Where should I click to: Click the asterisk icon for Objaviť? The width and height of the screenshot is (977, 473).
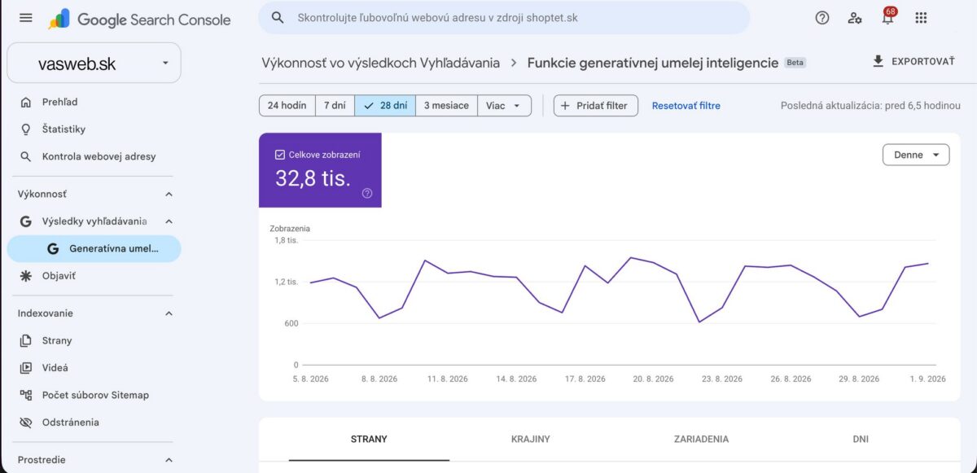pyautogui.click(x=26, y=276)
